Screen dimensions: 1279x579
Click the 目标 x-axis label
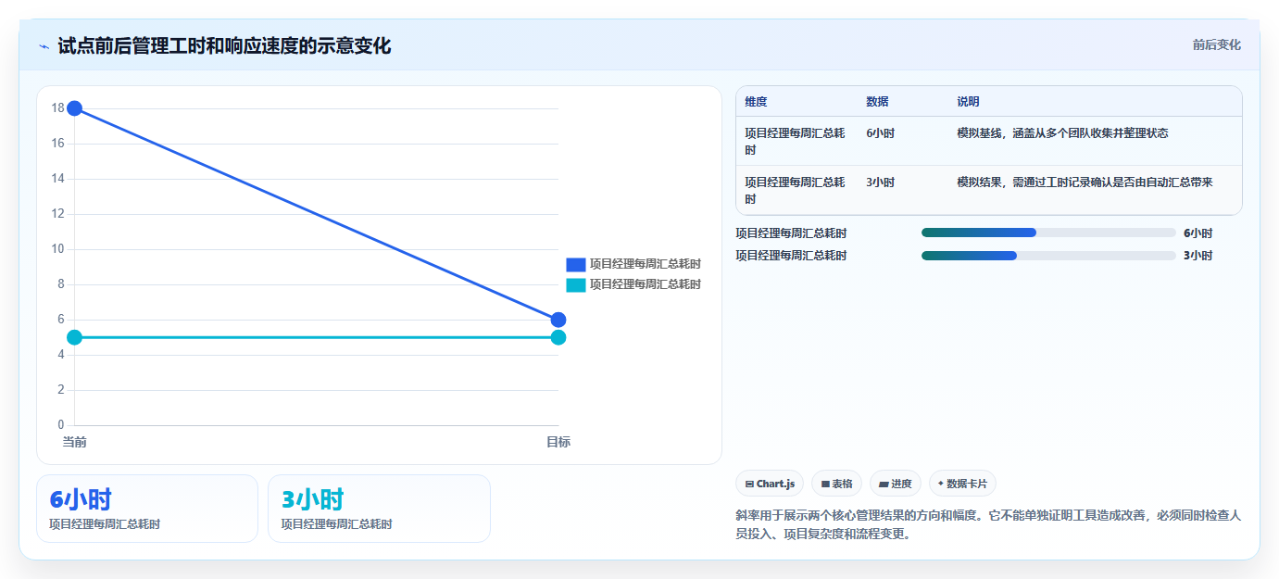coord(558,442)
